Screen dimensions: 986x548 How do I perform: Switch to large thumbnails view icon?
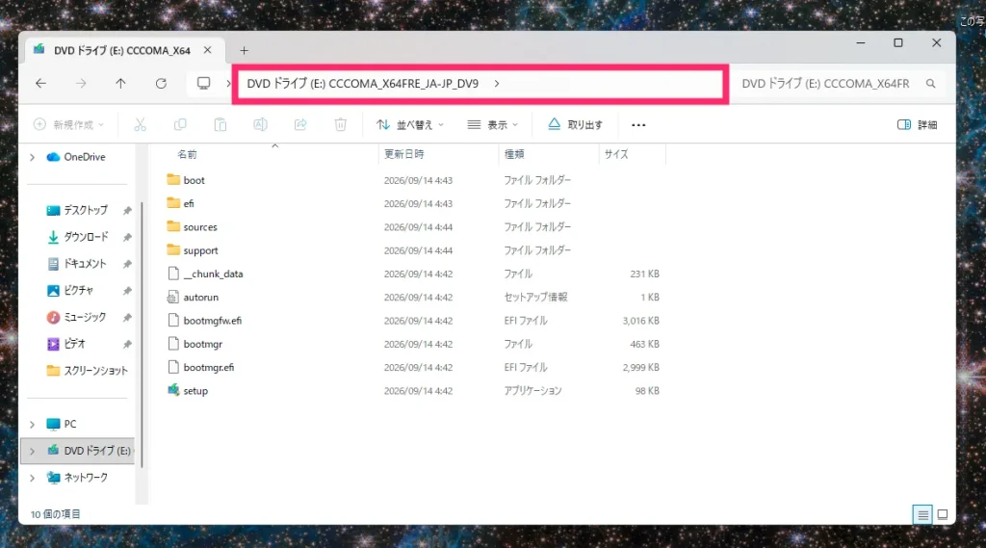point(943,514)
